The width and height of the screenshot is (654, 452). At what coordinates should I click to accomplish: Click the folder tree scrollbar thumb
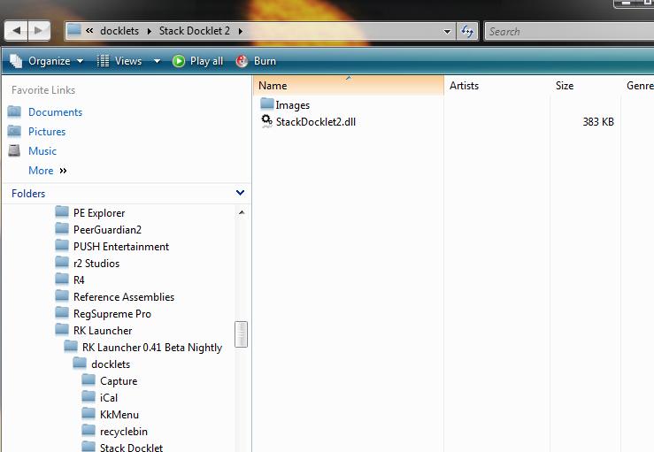pyautogui.click(x=241, y=334)
